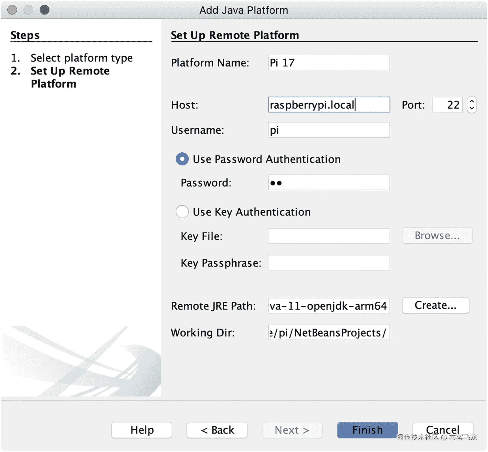Click the Working Dir text field
488x452 pixels.
click(x=329, y=332)
